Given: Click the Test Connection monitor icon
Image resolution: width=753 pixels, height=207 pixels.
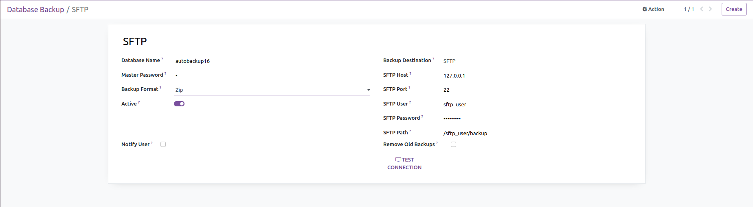Looking at the screenshot, I should click(x=398, y=160).
